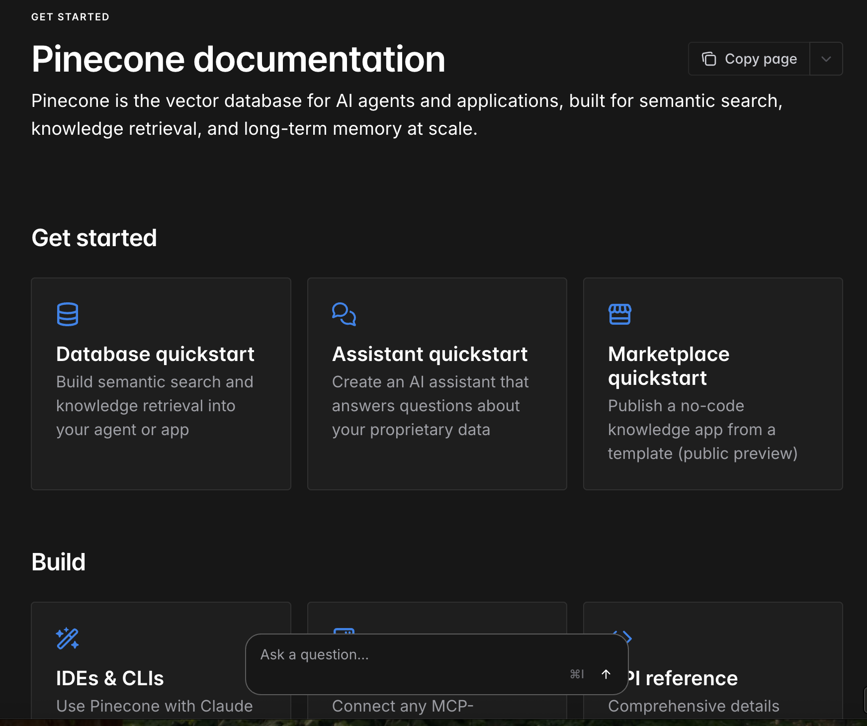Image resolution: width=867 pixels, height=726 pixels.
Task: Submit question with the up arrow icon
Action: pos(606,674)
